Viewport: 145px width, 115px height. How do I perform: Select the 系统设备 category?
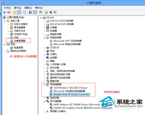[x=55, y=98]
